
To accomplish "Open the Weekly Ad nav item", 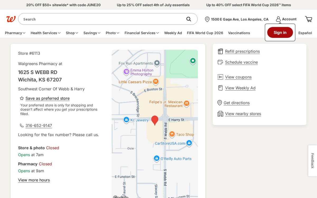I will (x=173, y=33).
